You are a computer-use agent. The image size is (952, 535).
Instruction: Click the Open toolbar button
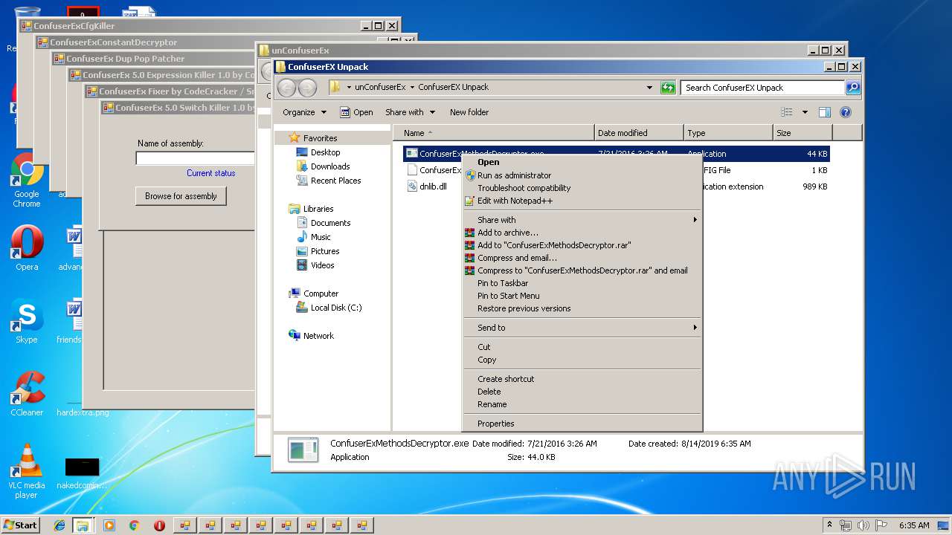(x=356, y=112)
